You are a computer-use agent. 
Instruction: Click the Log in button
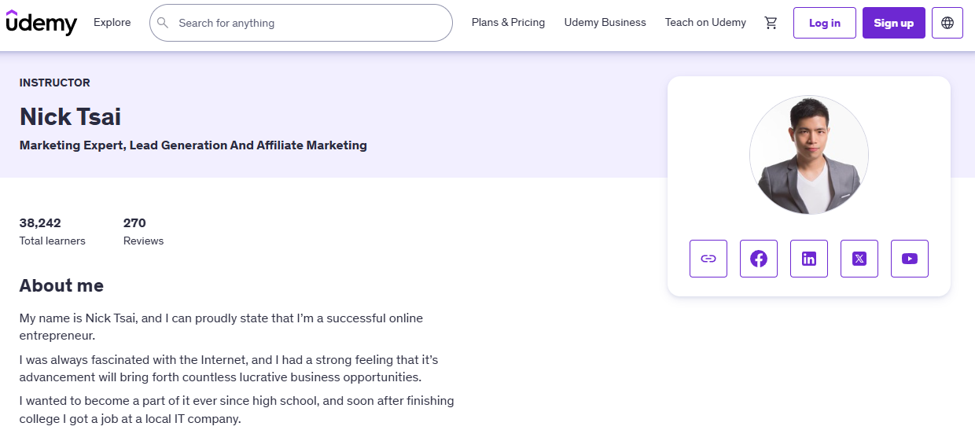pos(825,23)
